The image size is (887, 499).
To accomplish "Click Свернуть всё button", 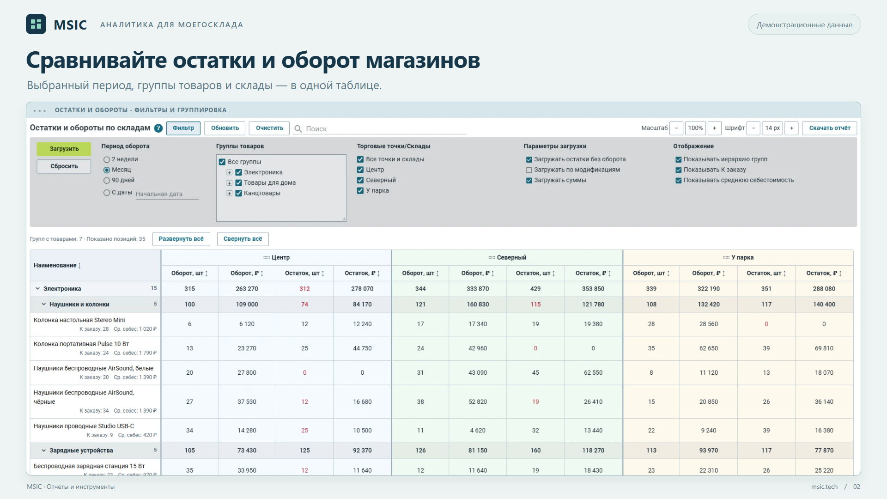I will click(x=243, y=239).
